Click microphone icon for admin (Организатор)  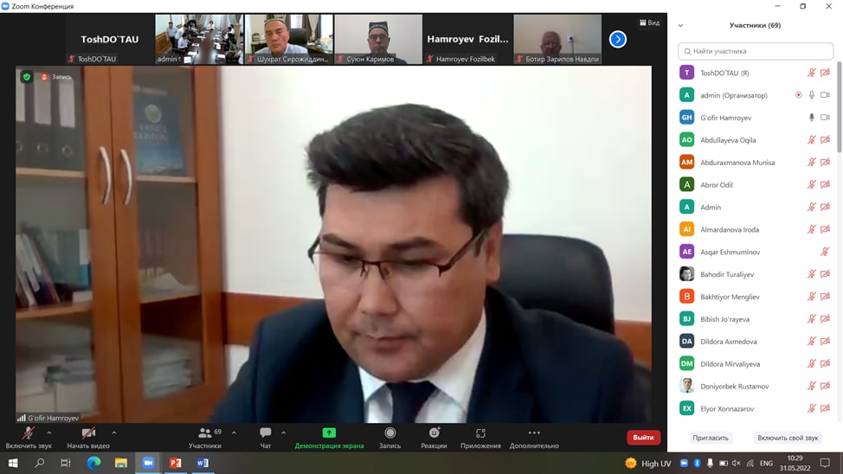812,95
